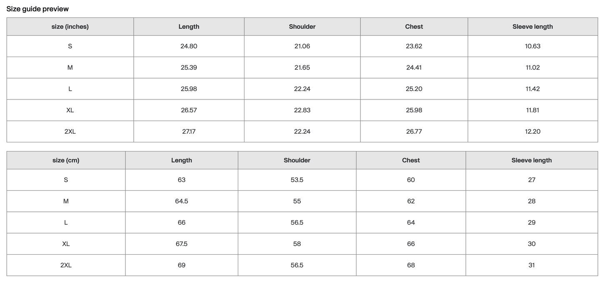The image size is (602, 283).
Task: Click the 68 chest value for 2XL
Action: [x=411, y=265]
